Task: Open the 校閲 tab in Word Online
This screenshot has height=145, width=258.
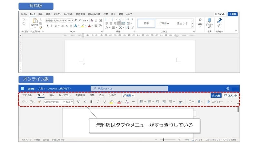Action: (92, 95)
